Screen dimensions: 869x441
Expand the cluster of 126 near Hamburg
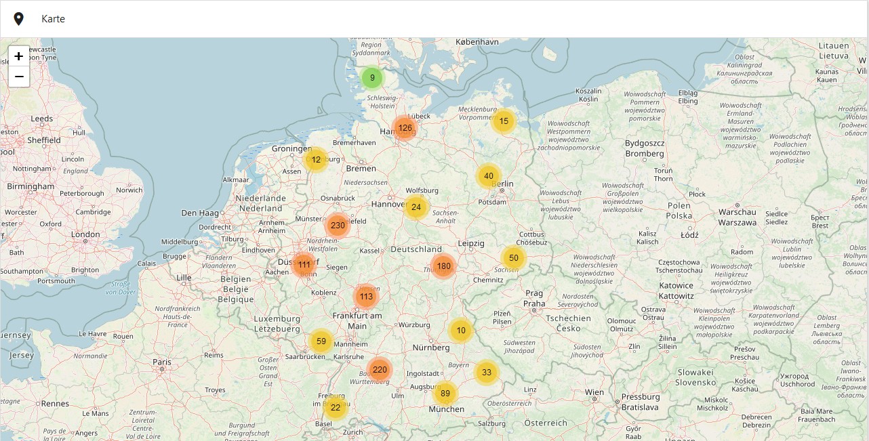[x=405, y=128]
